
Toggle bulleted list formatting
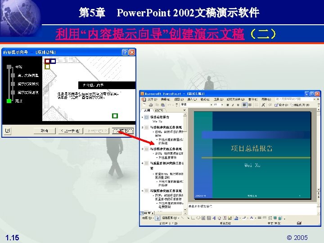tap(256, 105)
